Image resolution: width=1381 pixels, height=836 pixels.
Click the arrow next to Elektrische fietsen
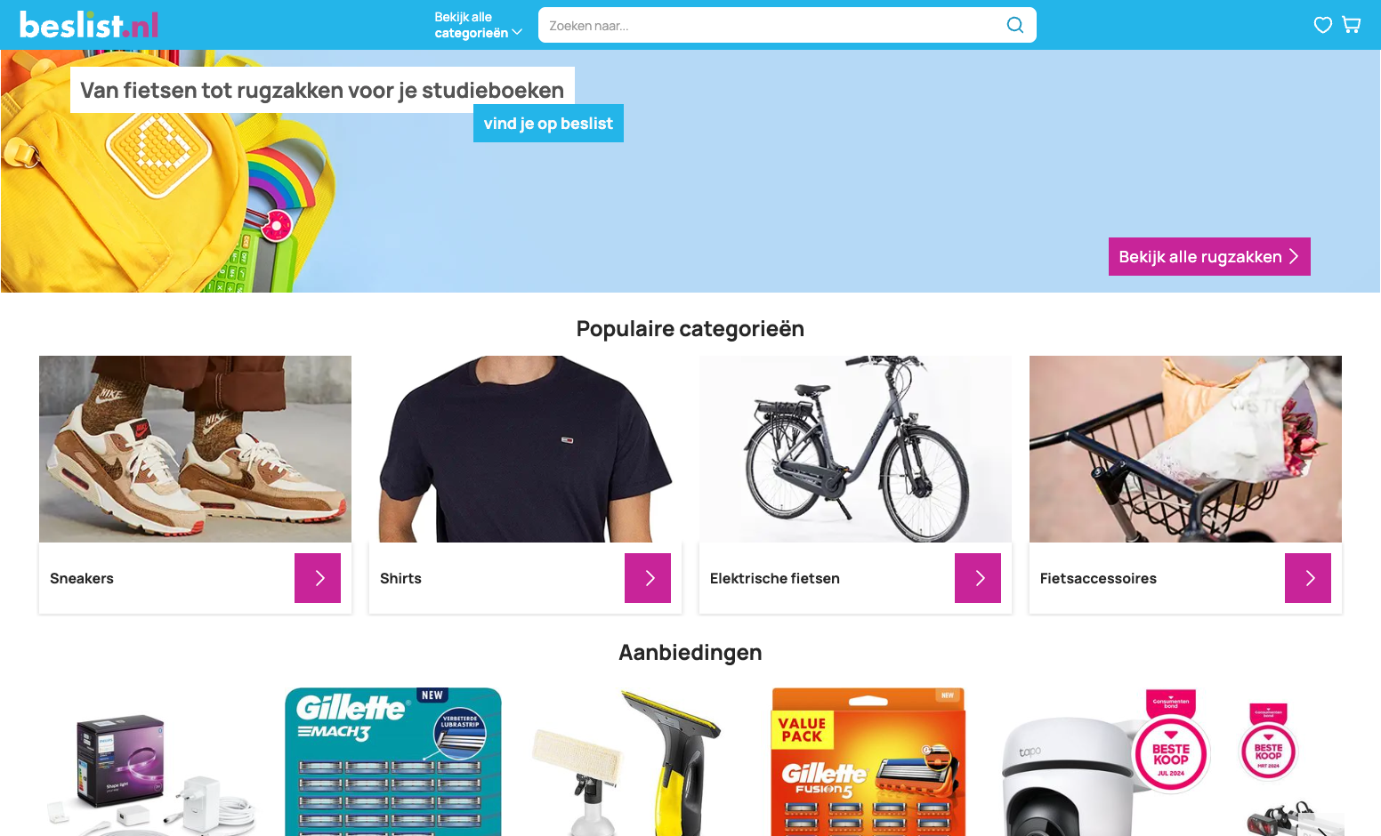[978, 578]
